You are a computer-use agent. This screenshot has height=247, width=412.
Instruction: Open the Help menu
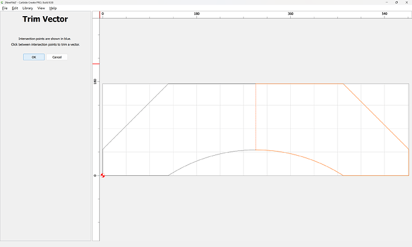pyautogui.click(x=53, y=8)
